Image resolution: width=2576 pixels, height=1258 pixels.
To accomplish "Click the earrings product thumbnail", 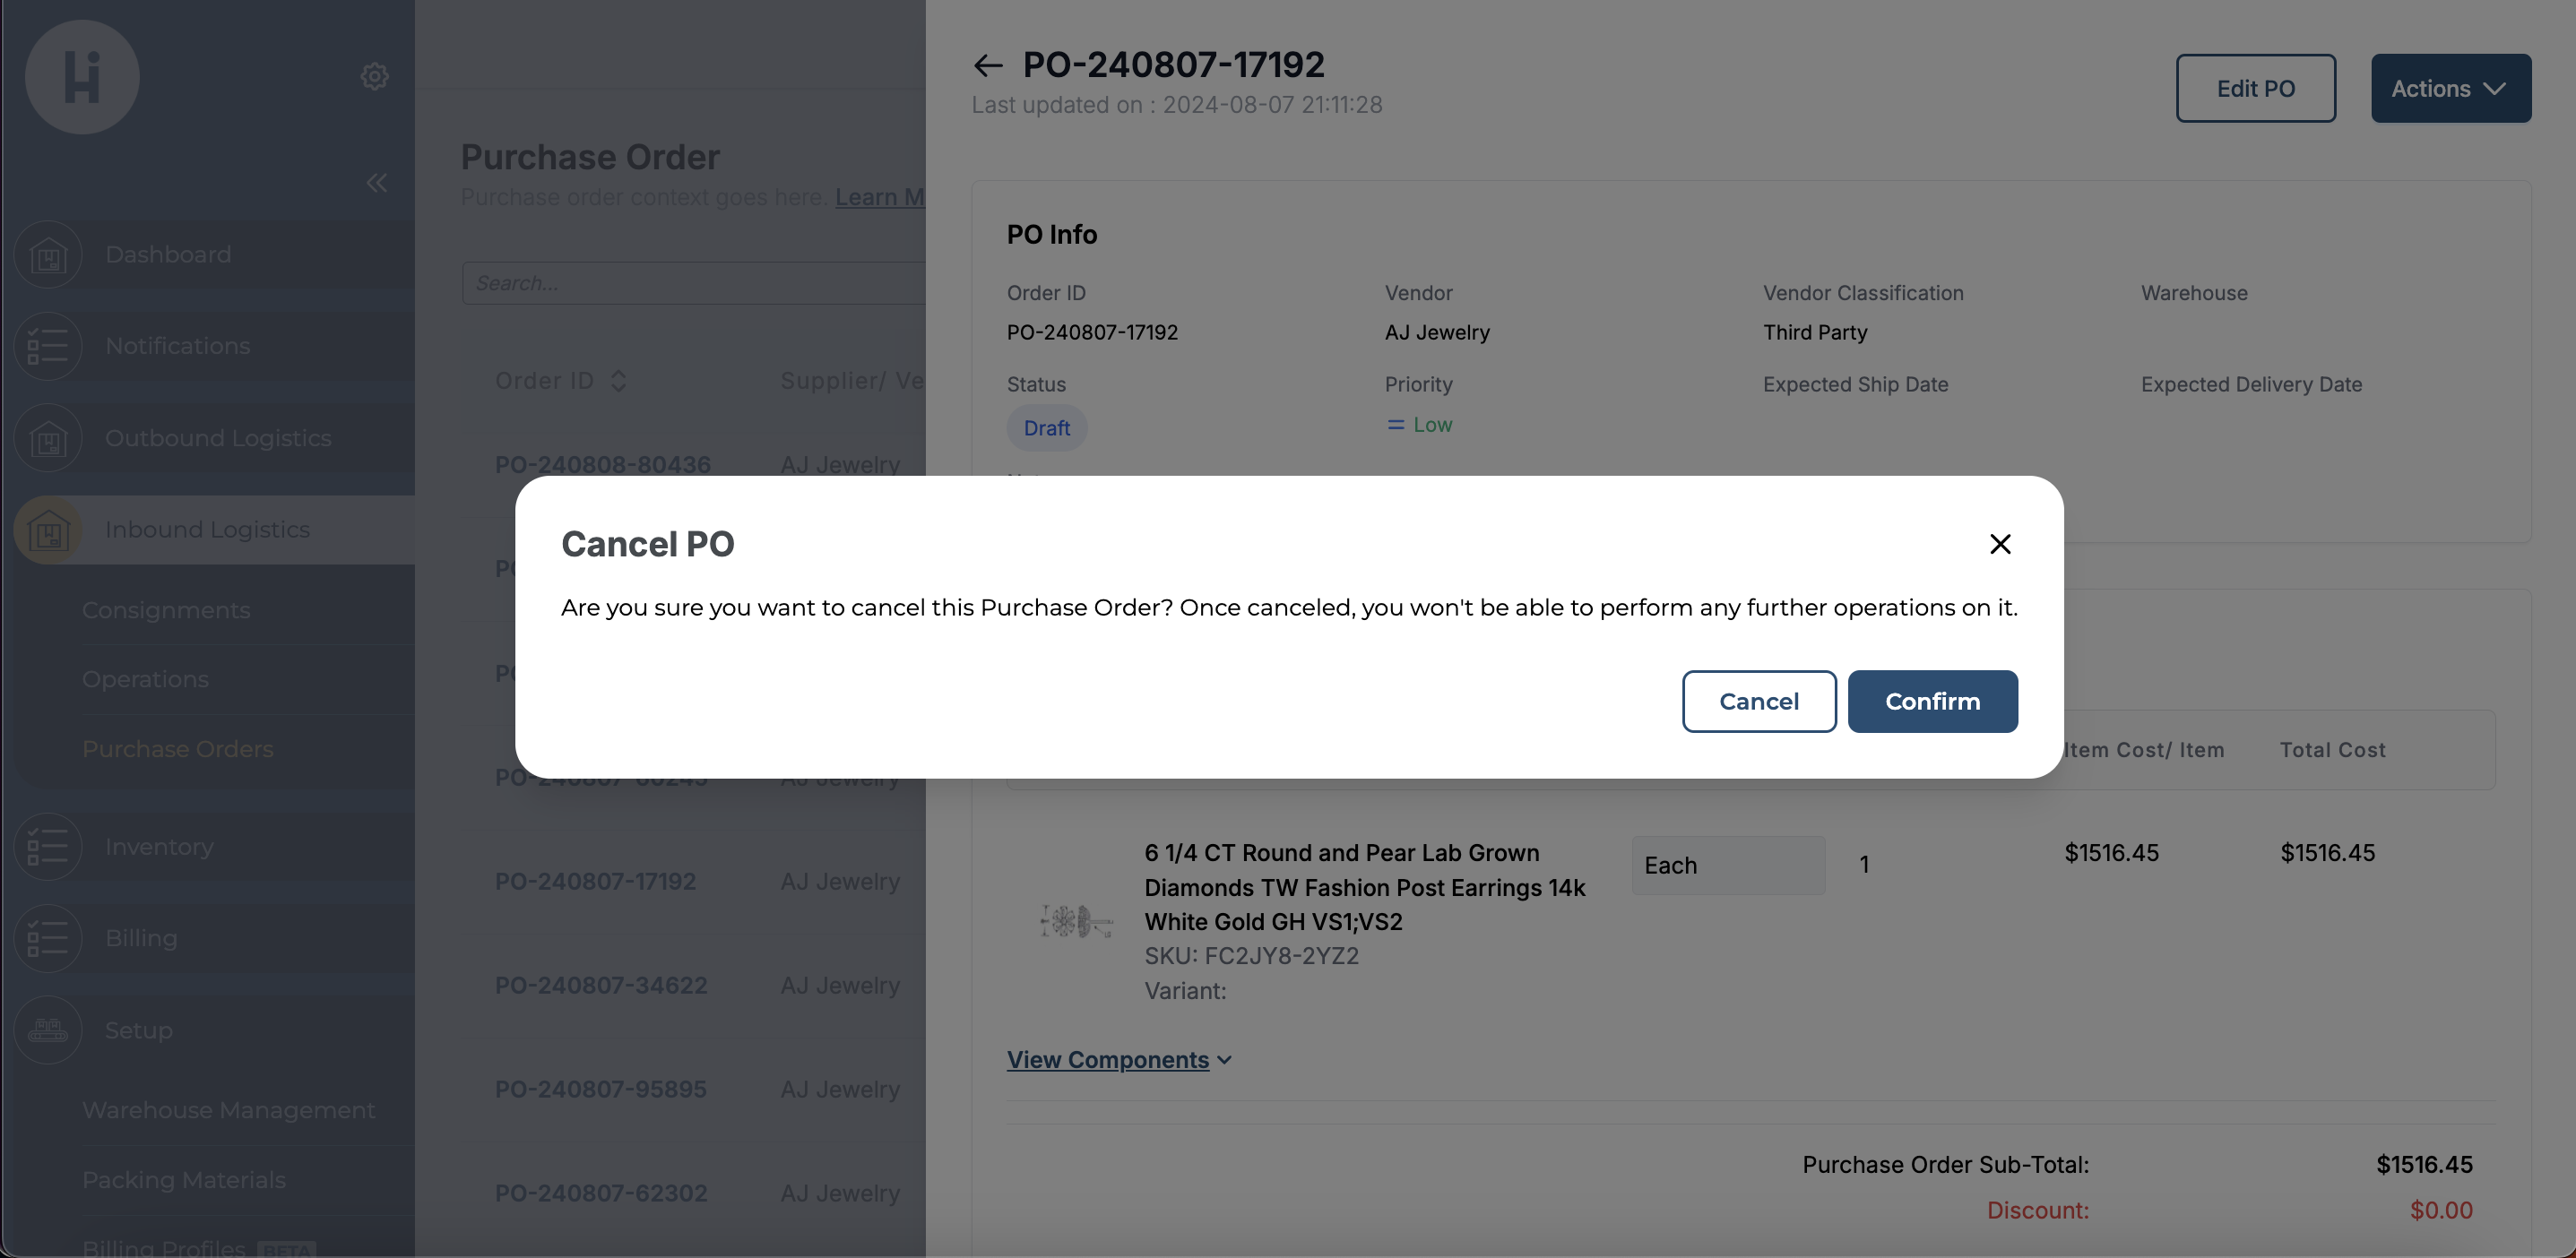I will (1074, 920).
